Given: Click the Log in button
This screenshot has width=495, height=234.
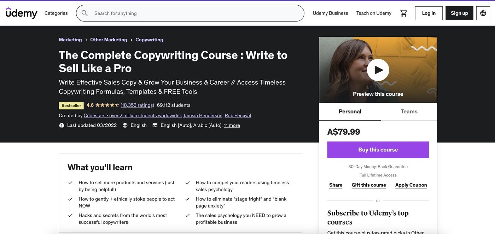Looking at the screenshot, I should 429,13.
